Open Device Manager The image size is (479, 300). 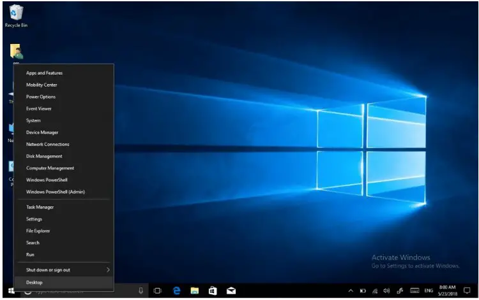pos(64,132)
